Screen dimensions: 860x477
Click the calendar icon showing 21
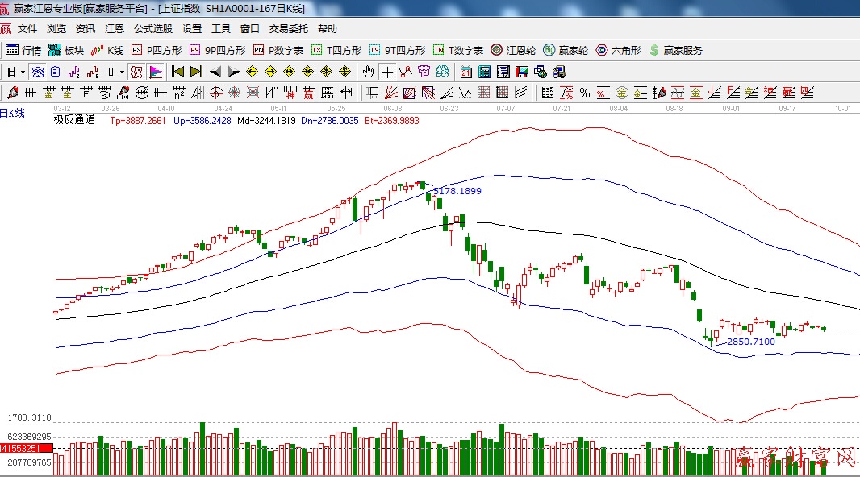[466, 72]
